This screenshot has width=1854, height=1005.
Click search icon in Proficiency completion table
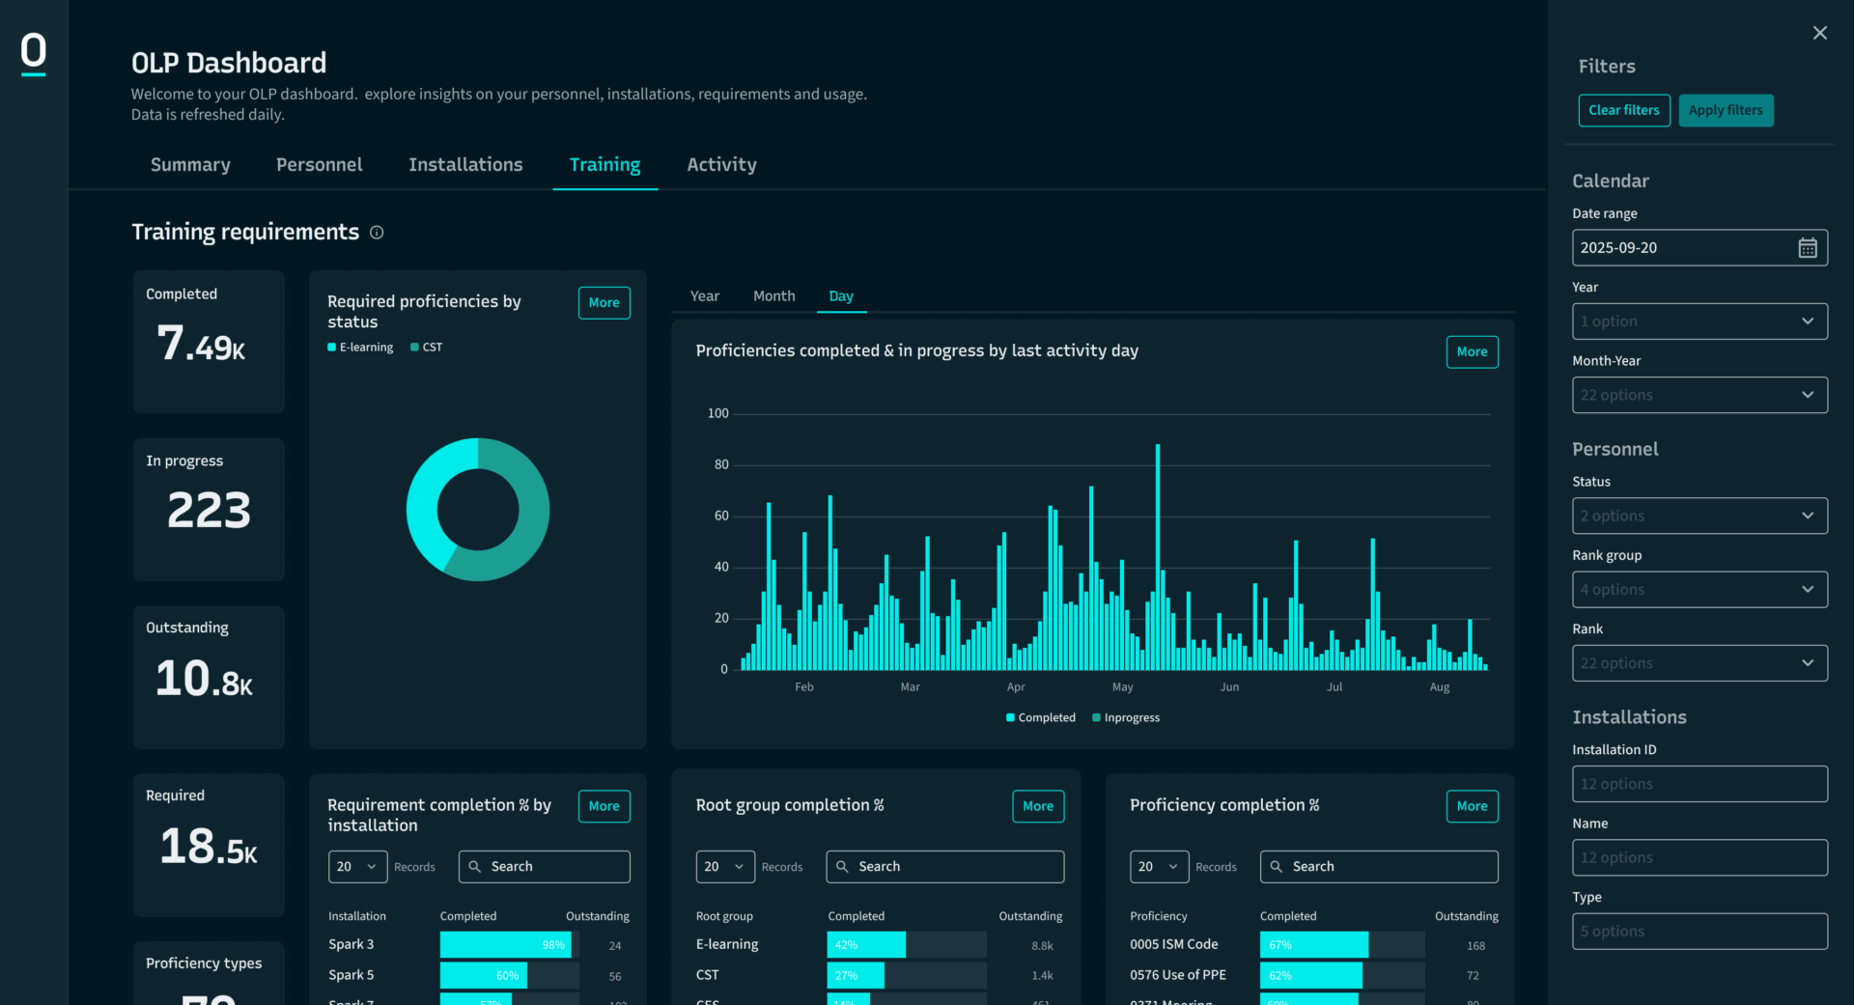(1276, 867)
